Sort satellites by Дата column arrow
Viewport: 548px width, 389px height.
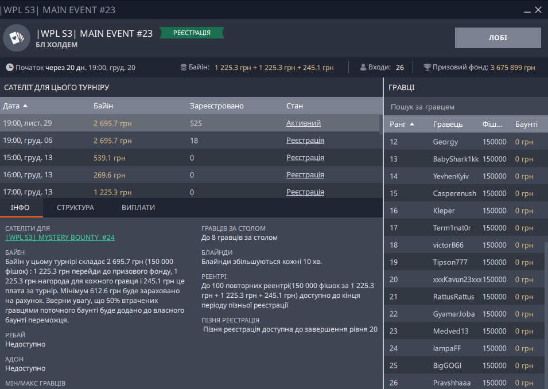25,106
